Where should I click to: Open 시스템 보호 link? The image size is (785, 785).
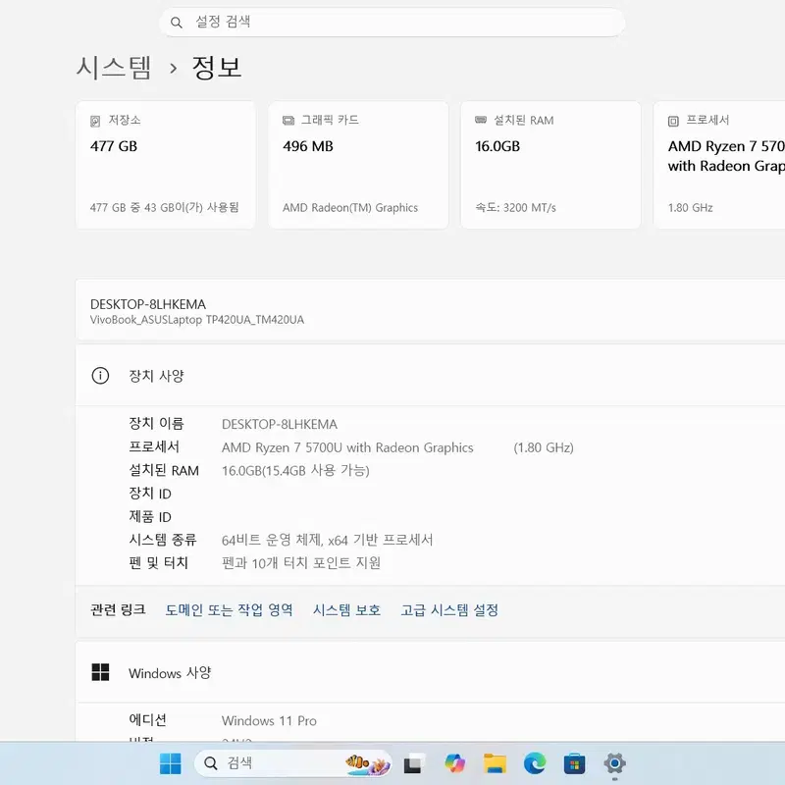coord(346,609)
